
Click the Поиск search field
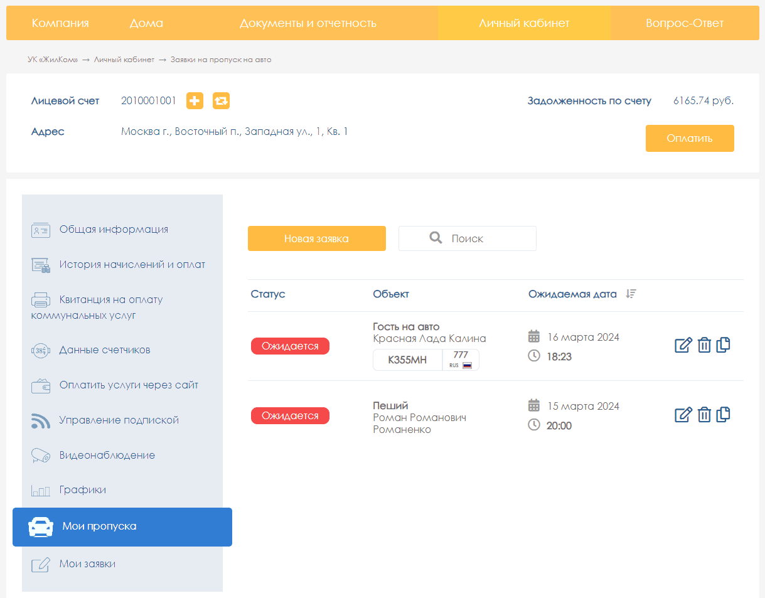point(468,238)
